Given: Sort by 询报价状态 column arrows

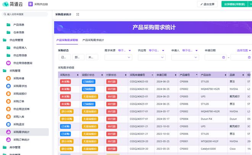Looking at the screenshot, I should pos(102,75).
